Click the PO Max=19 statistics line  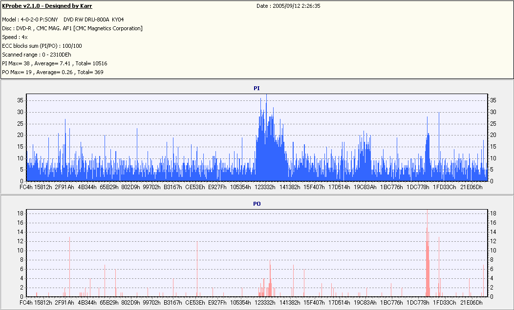tap(52, 72)
